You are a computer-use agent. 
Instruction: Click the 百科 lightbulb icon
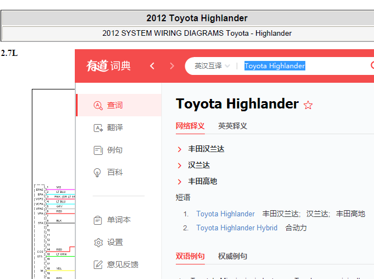coord(97,172)
